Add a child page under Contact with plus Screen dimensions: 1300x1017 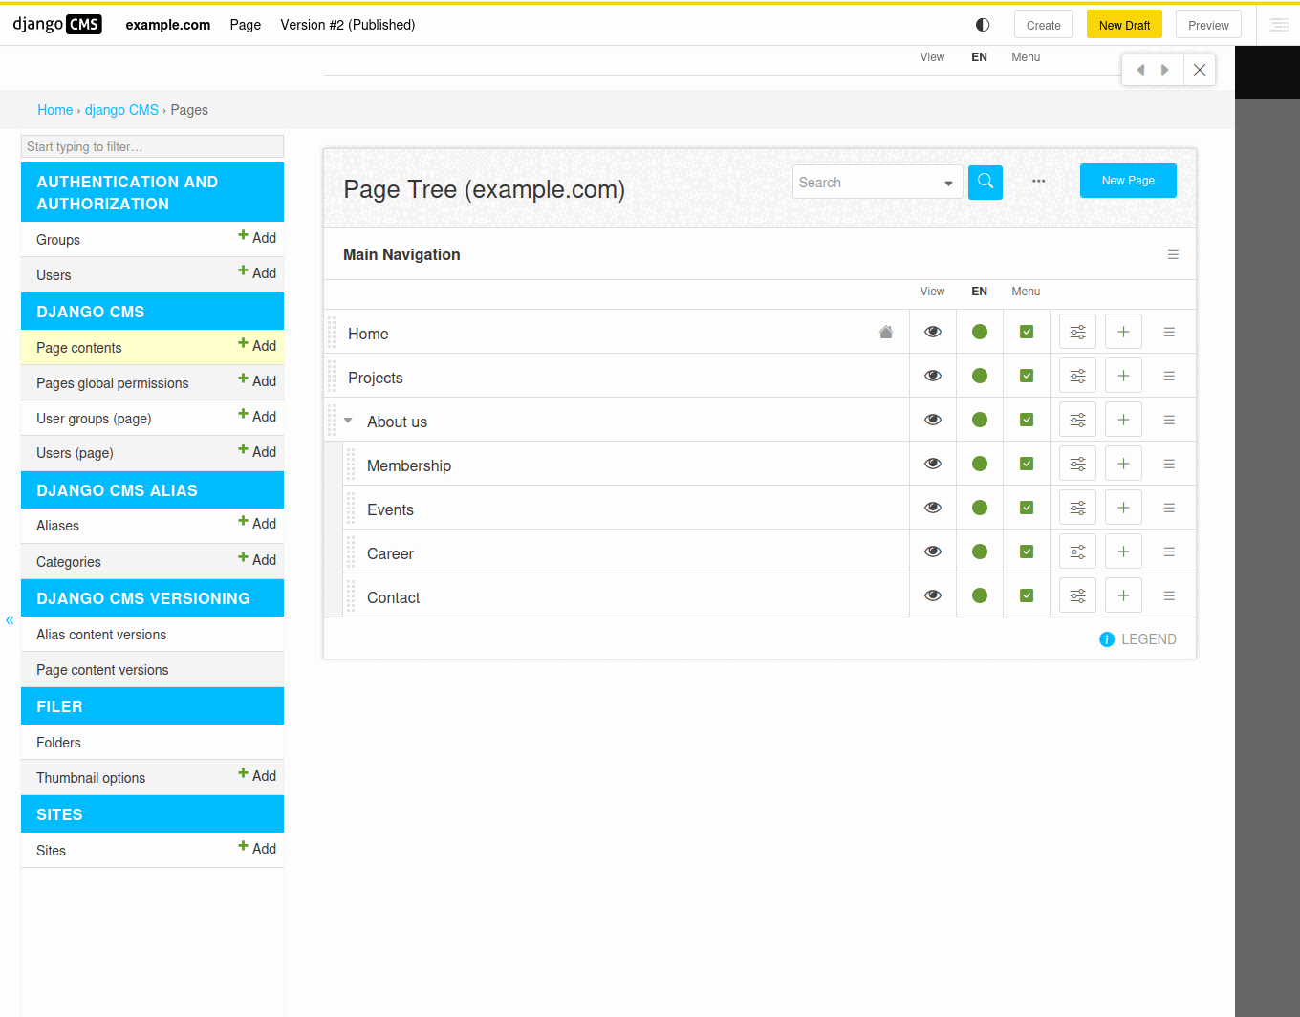(x=1123, y=595)
